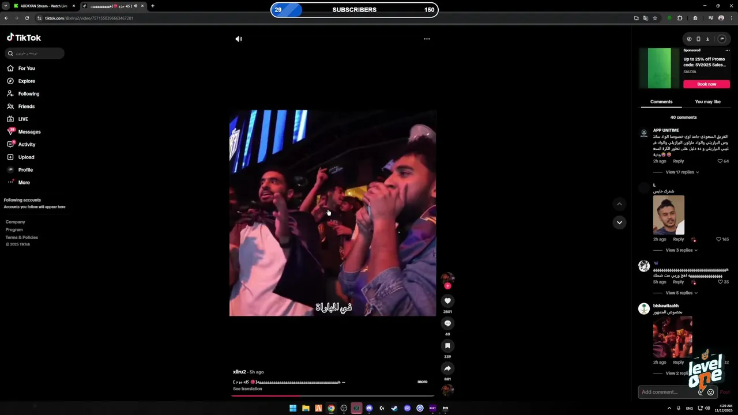Open your Profile page

20,170
